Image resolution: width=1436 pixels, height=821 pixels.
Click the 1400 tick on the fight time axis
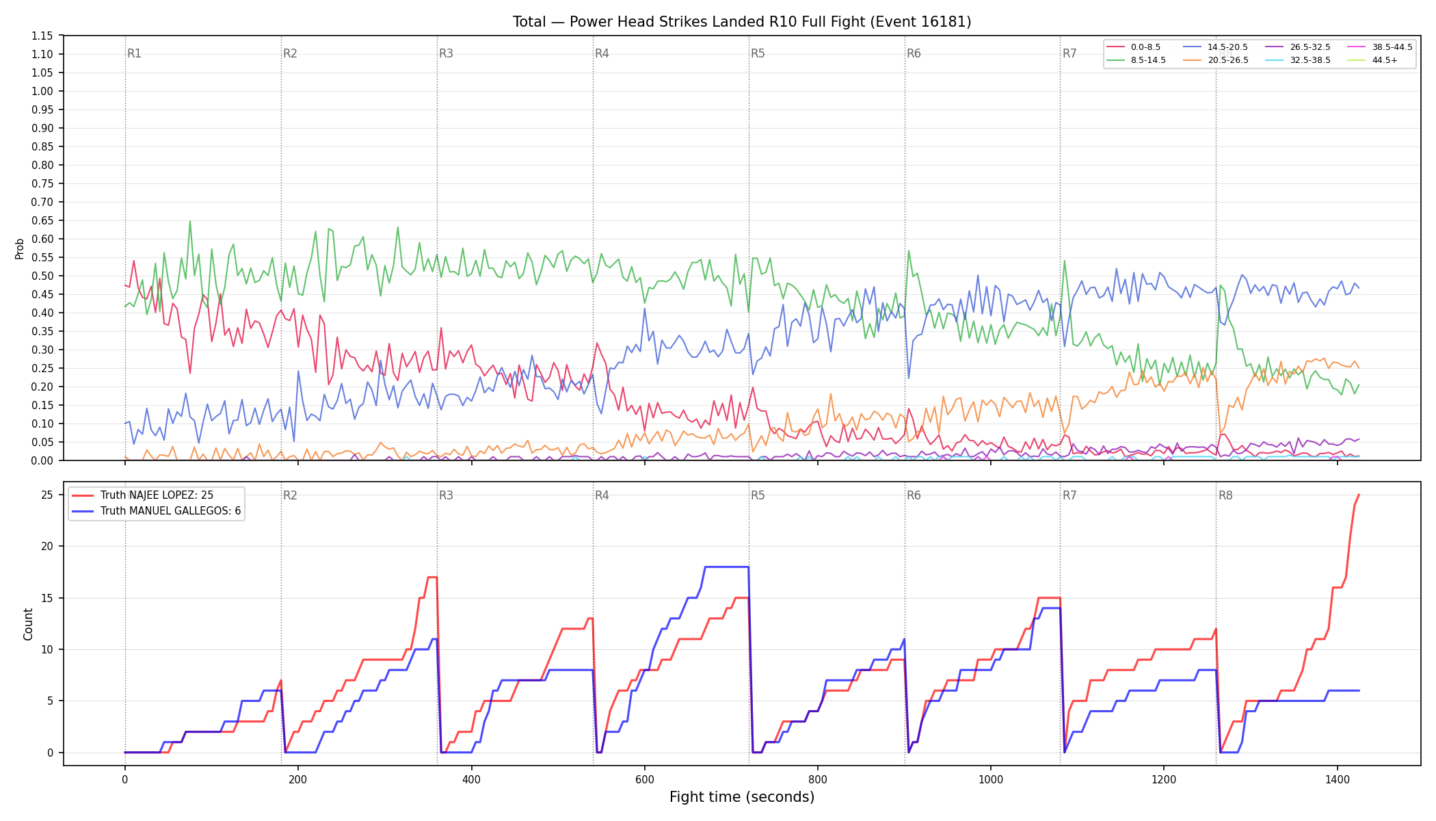click(1338, 779)
